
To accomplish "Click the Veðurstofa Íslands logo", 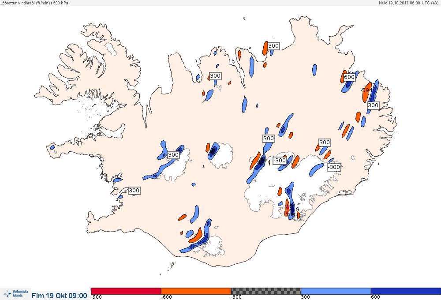I will pyautogui.click(x=15, y=293).
